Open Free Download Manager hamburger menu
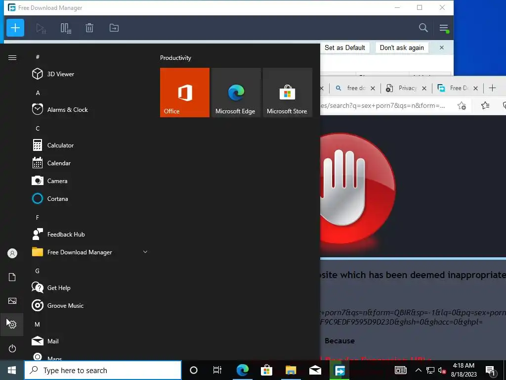 444,28
